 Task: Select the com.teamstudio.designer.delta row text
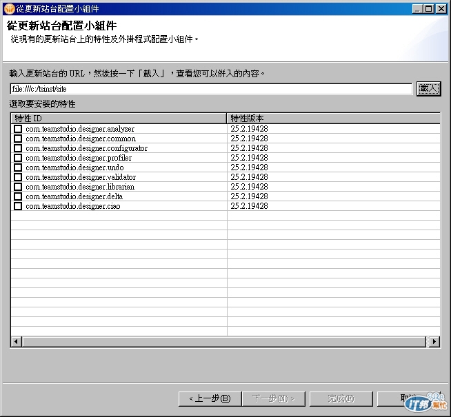[74, 196]
